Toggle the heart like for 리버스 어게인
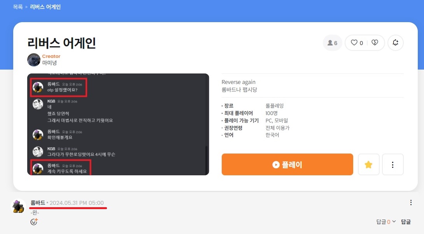 353,43
